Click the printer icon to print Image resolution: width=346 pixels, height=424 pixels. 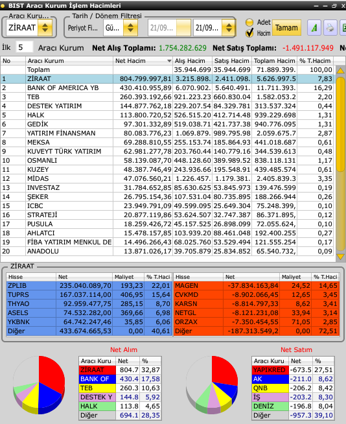tap(330, 28)
